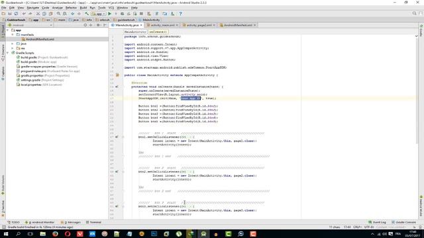Click the Debug app icon

coord(122,13)
